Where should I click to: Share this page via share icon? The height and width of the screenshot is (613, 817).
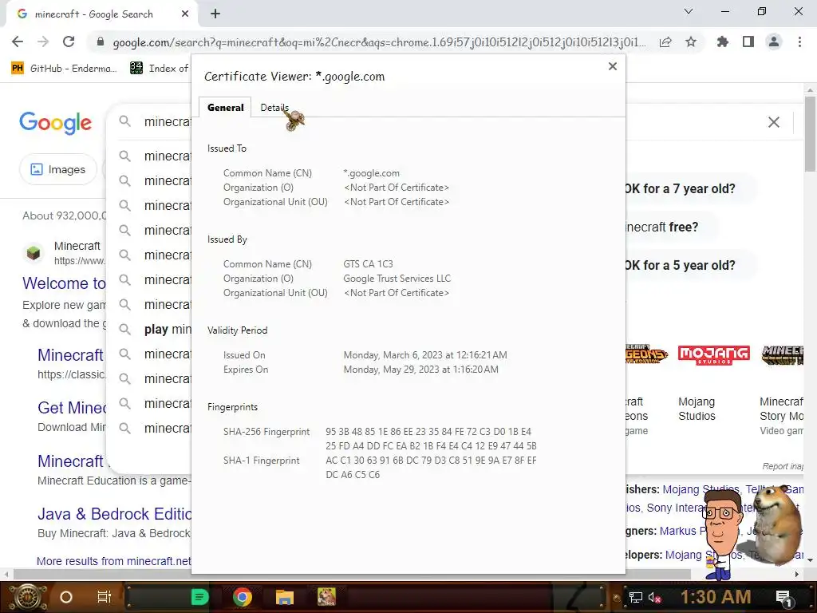665,42
